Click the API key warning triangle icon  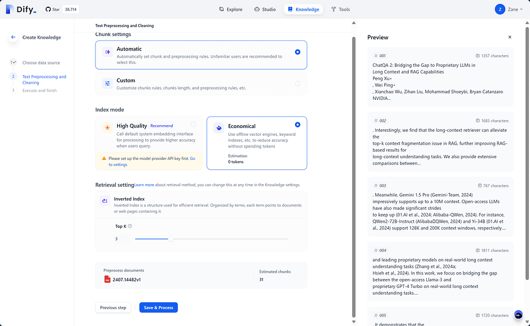tap(104, 158)
